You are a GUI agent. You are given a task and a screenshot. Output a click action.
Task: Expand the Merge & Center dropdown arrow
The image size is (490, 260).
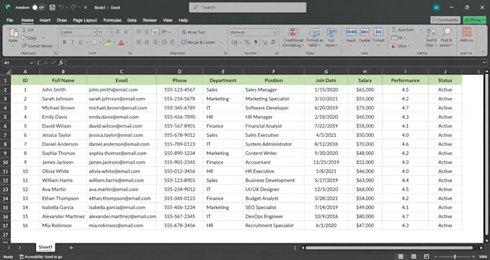point(221,42)
